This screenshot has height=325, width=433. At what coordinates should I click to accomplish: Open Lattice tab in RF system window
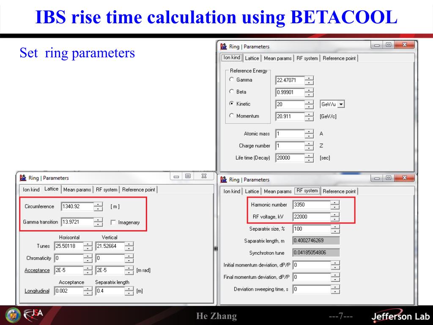pos(252,191)
